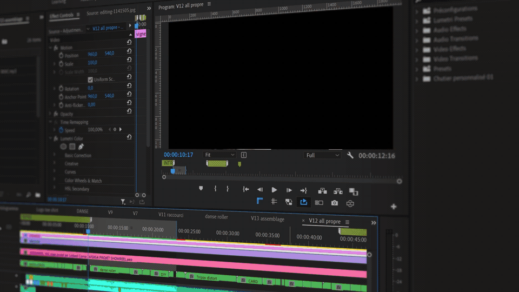Open the Program monitor wrench settings
The width and height of the screenshot is (519, 292).
point(350,155)
